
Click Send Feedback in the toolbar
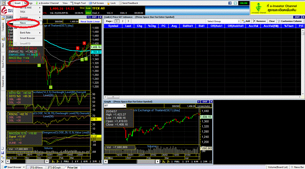click(x=128, y=3)
